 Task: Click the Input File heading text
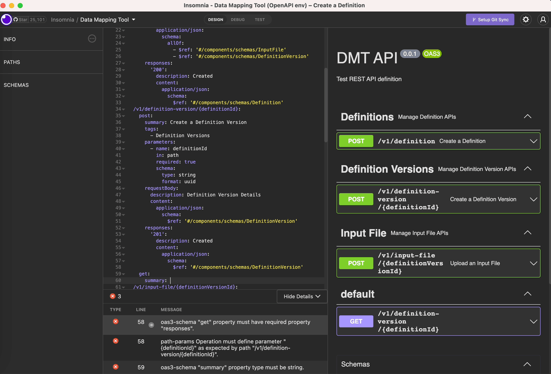point(363,233)
